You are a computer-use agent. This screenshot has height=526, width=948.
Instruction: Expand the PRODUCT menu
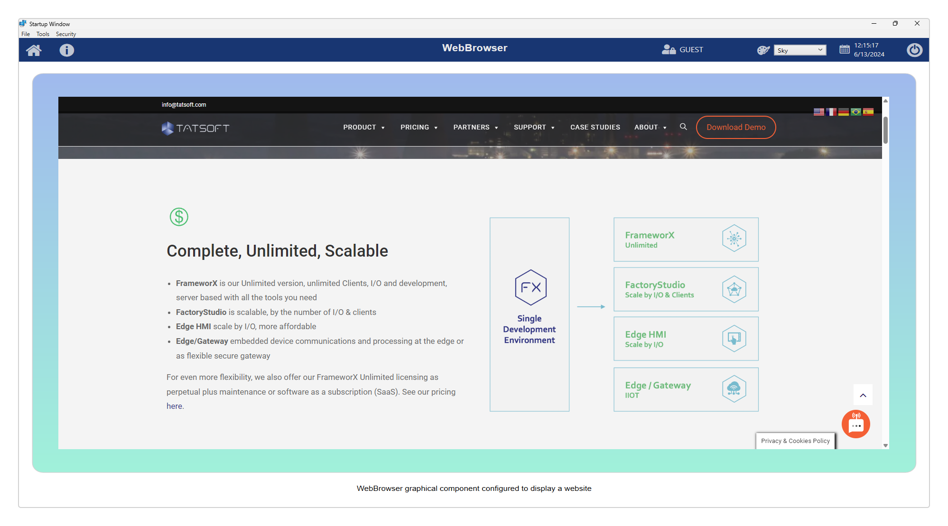[364, 127]
